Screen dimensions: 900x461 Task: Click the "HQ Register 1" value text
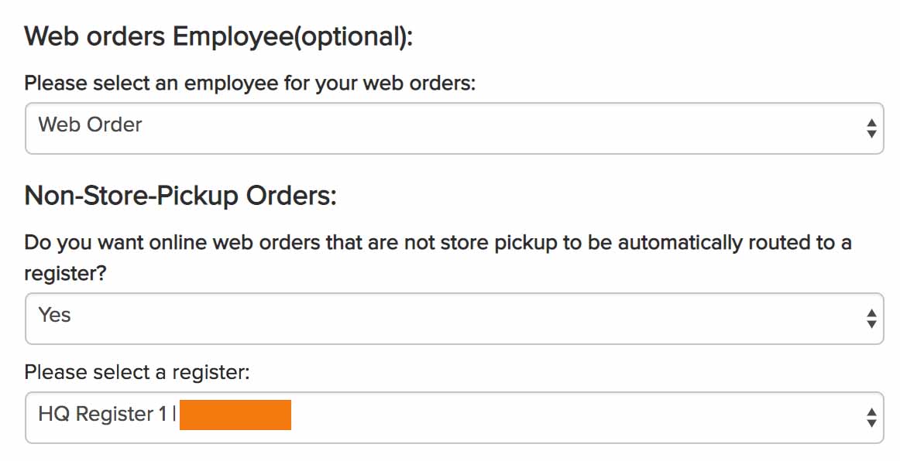pyautogui.click(x=102, y=415)
